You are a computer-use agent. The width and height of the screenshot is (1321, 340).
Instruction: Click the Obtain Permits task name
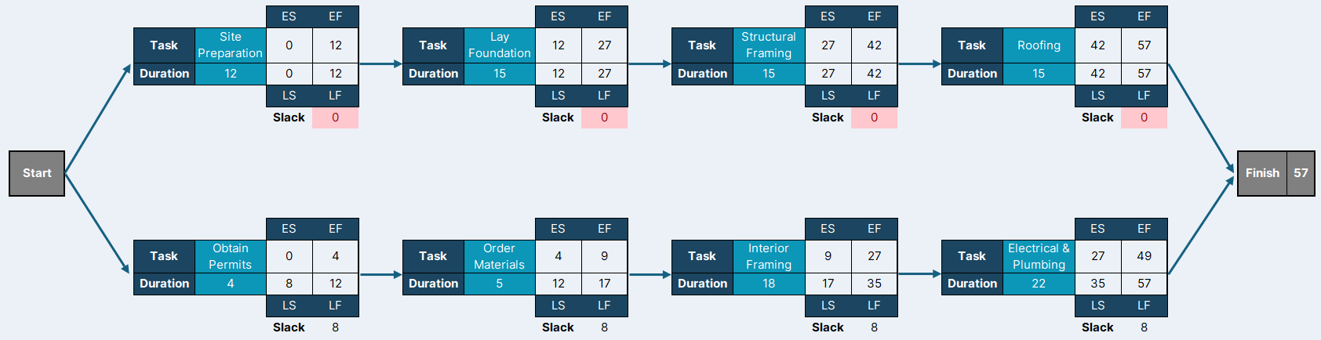[231, 256]
